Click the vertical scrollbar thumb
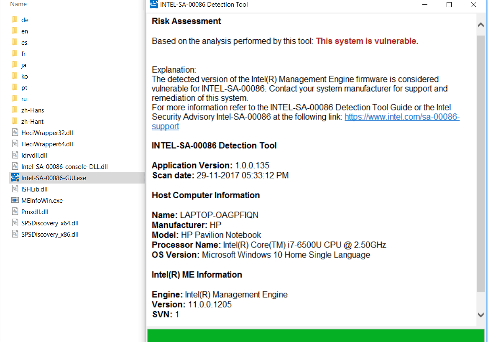 [481, 163]
